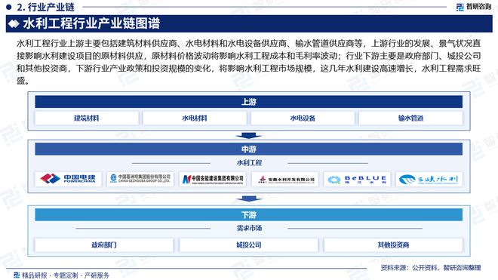Click the 水利工程 midstream label
This screenshot has width=498, height=280.
pyautogui.click(x=249, y=163)
